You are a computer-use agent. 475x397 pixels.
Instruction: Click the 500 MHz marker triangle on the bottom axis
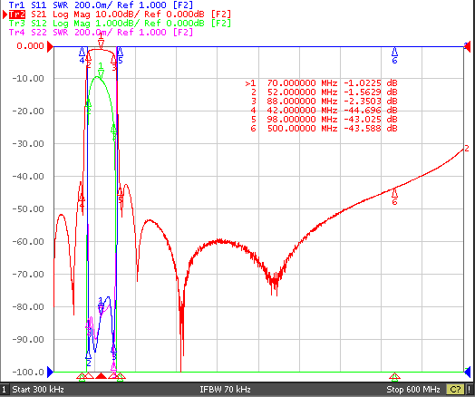pos(394,377)
